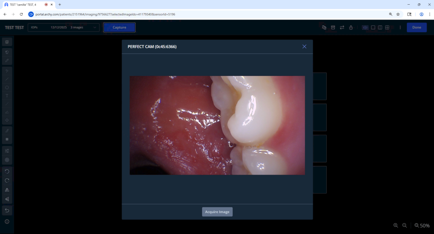Switch to side-by-side two-pane layout
This screenshot has height=234, width=434.
(x=380, y=28)
